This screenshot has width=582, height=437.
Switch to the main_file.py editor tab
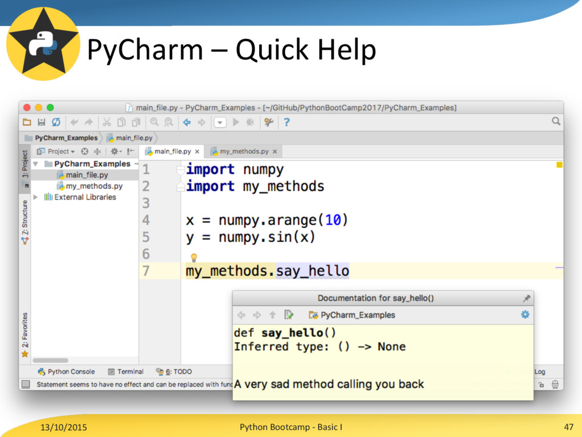173,151
